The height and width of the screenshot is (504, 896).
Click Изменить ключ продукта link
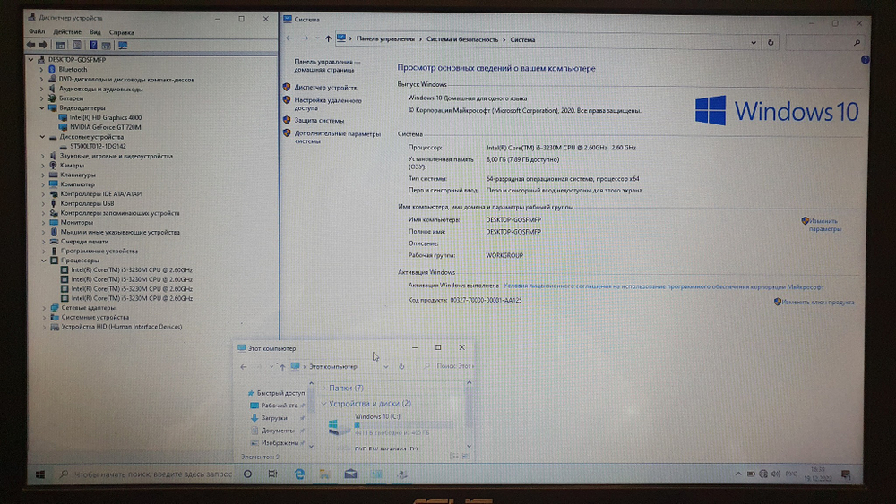[818, 302]
